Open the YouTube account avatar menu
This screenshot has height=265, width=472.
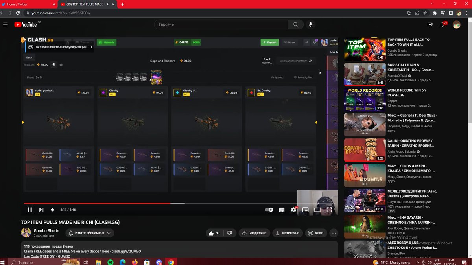point(457,24)
